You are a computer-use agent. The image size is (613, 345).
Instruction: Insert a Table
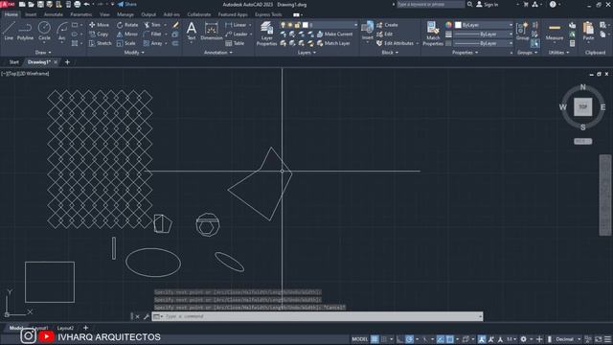click(235, 43)
